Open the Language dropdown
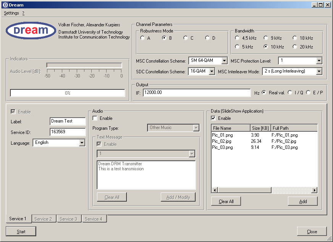Screen dimensions: 333x242 tap(81, 143)
